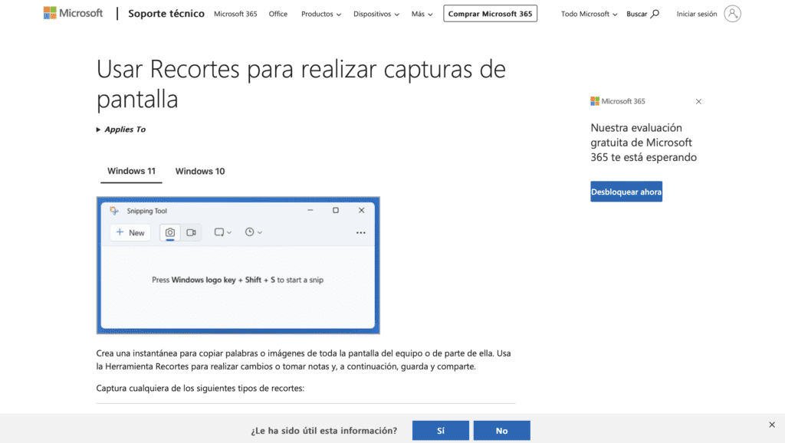Open the Office nav link
Image resolution: width=785 pixels, height=443 pixels.
[278, 14]
